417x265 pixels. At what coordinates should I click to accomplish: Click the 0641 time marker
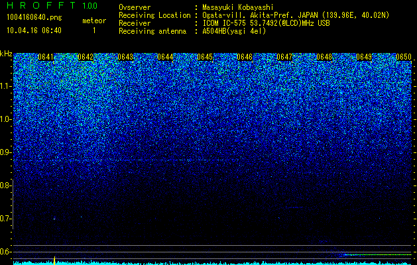46,57
